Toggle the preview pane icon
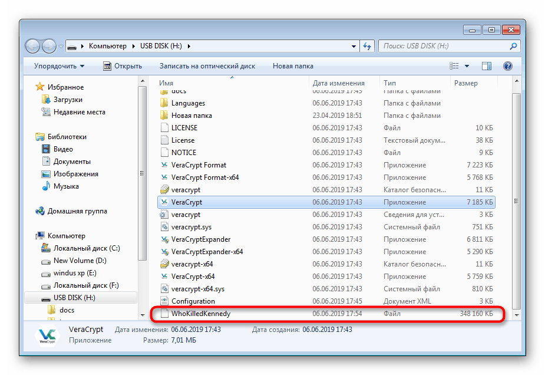 click(487, 66)
